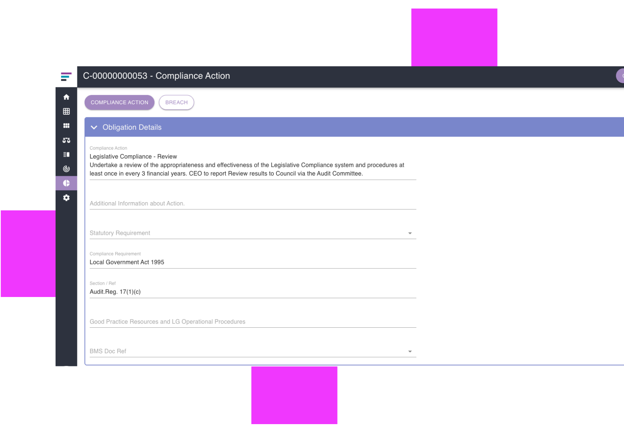This screenshot has width=624, height=438.
Task: Focus the Section / Ref field
Action: coord(252,292)
